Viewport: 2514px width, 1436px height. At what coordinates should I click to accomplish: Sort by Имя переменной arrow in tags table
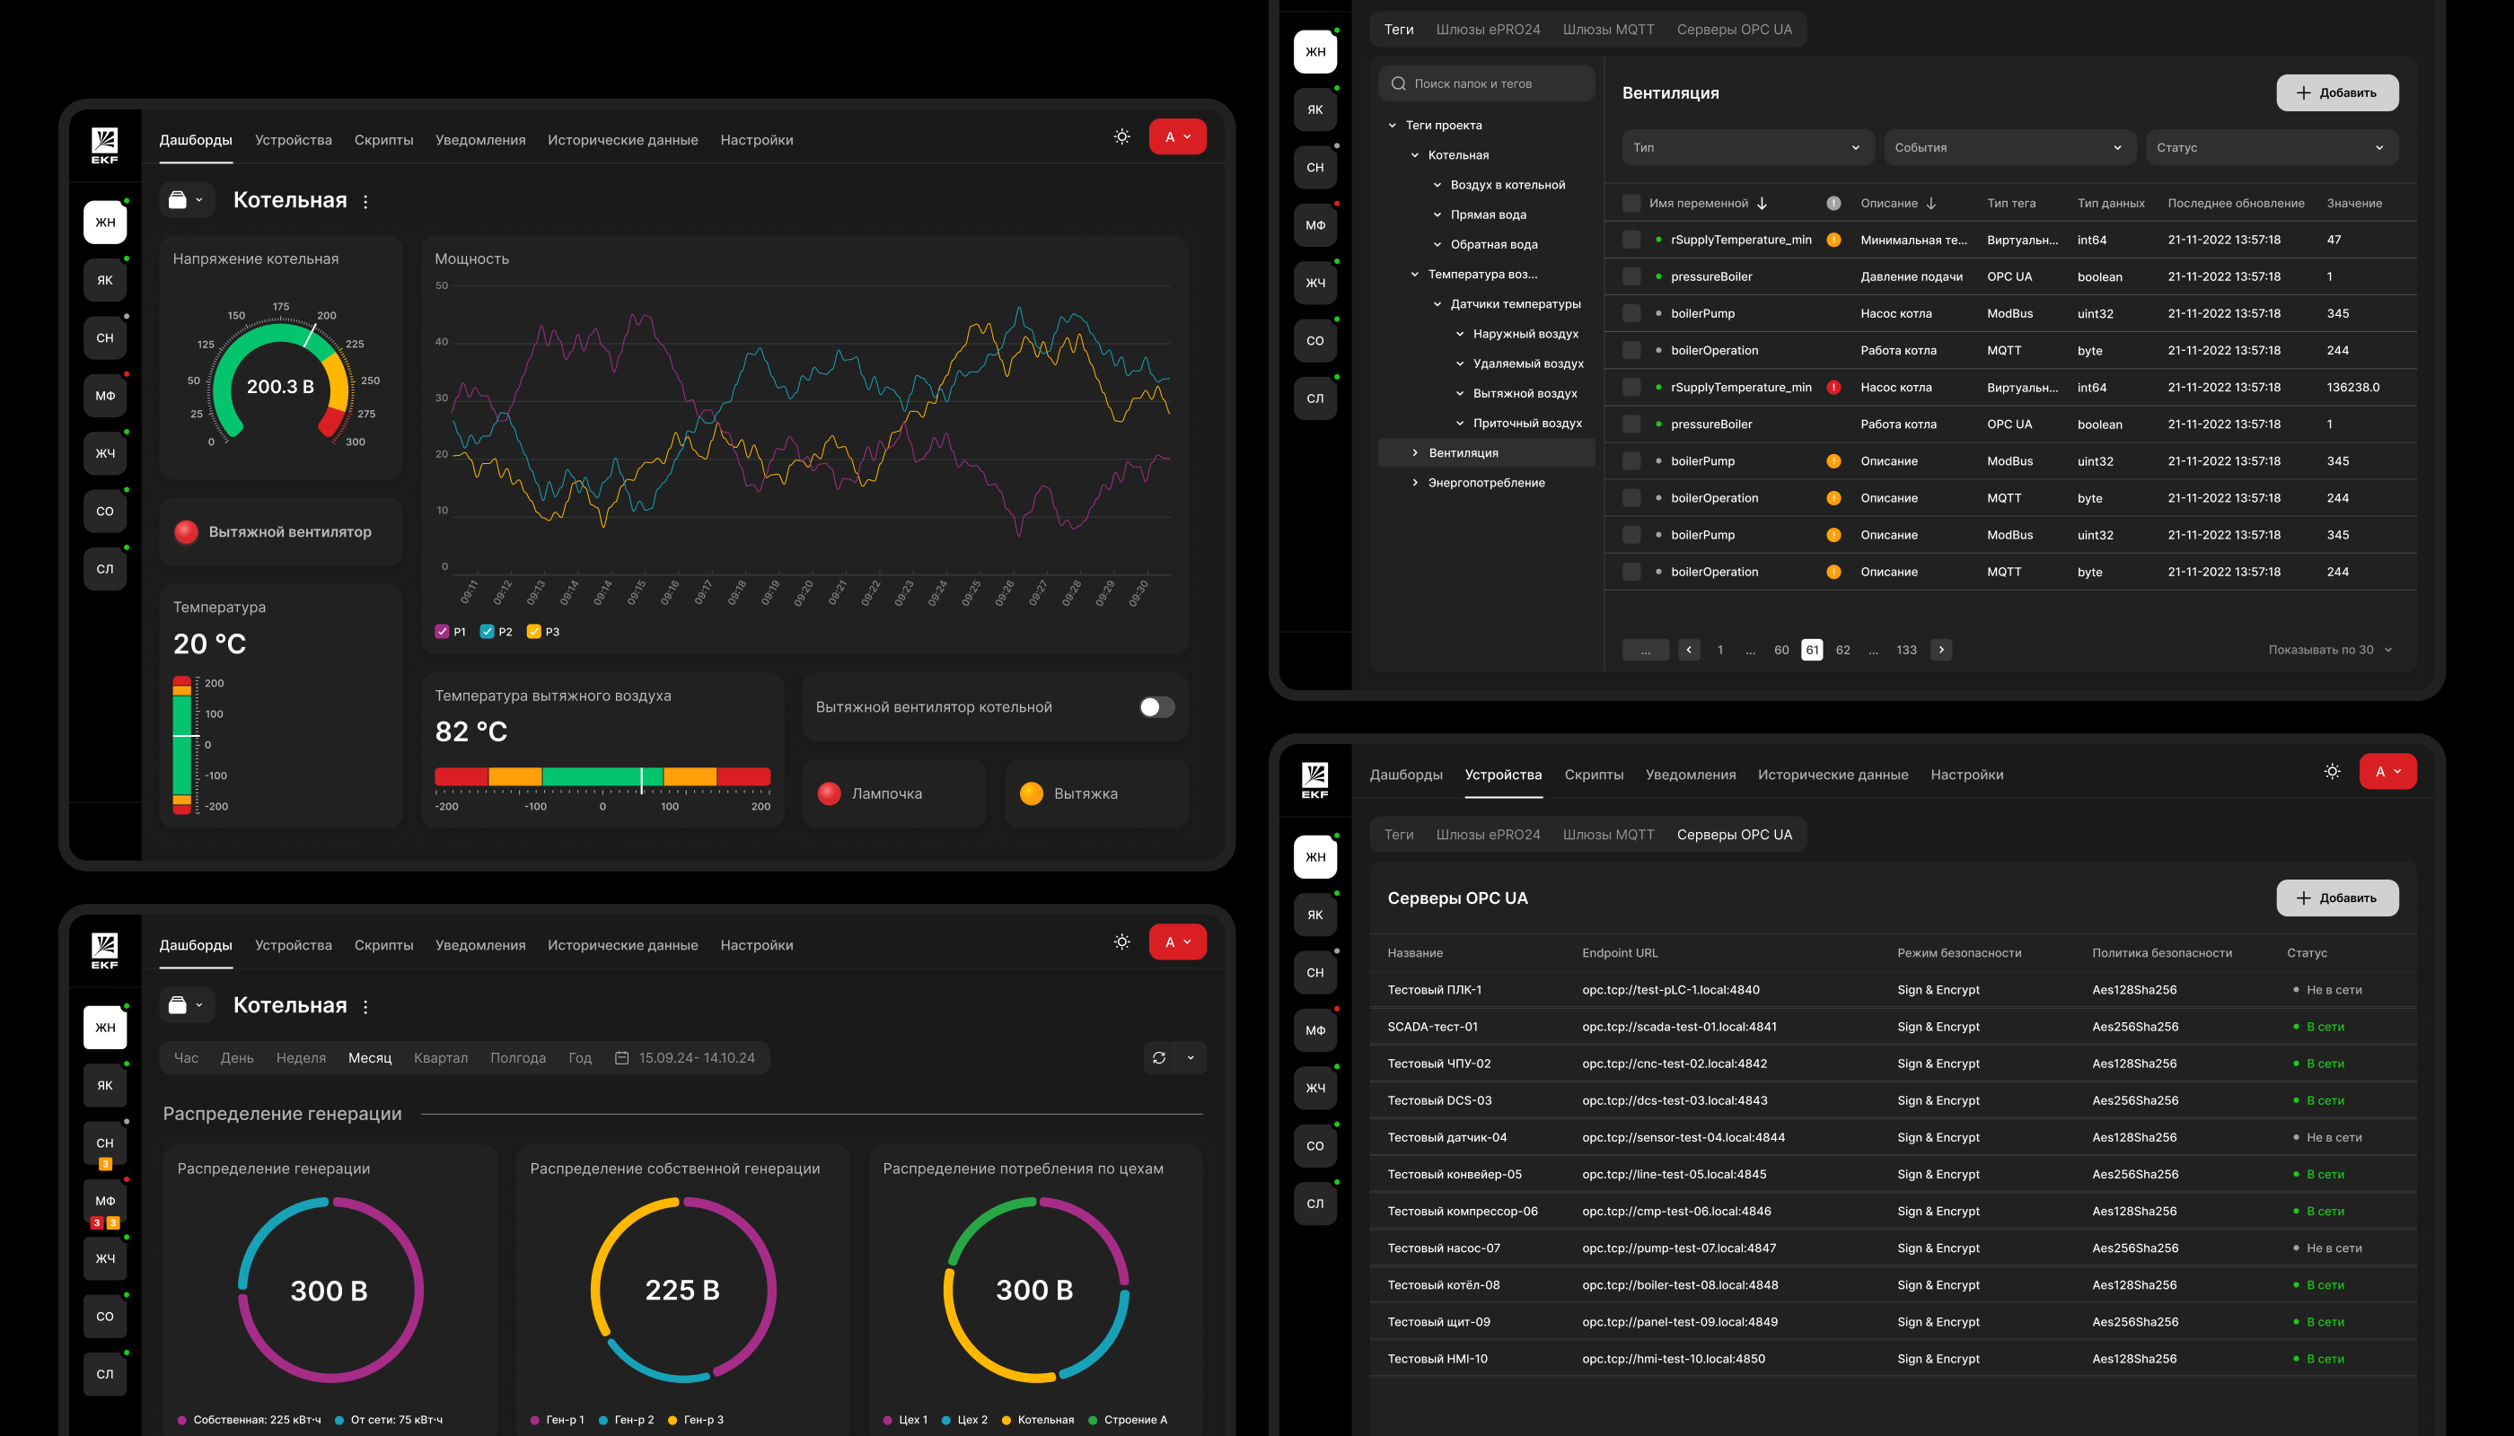pos(1762,203)
